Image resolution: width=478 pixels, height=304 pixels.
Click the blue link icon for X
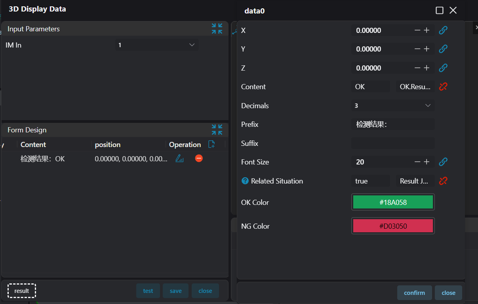(x=443, y=30)
